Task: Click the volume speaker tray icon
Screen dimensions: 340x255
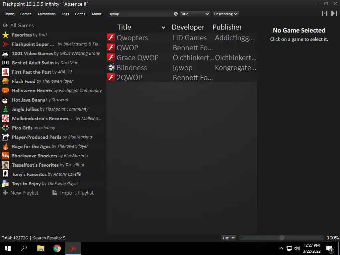Action: (297, 248)
